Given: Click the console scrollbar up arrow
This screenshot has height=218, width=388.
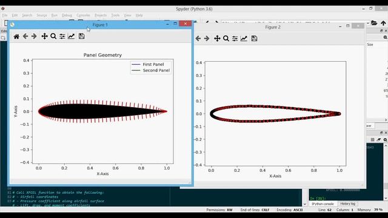Looking at the screenshot, I should (x=386, y=146).
